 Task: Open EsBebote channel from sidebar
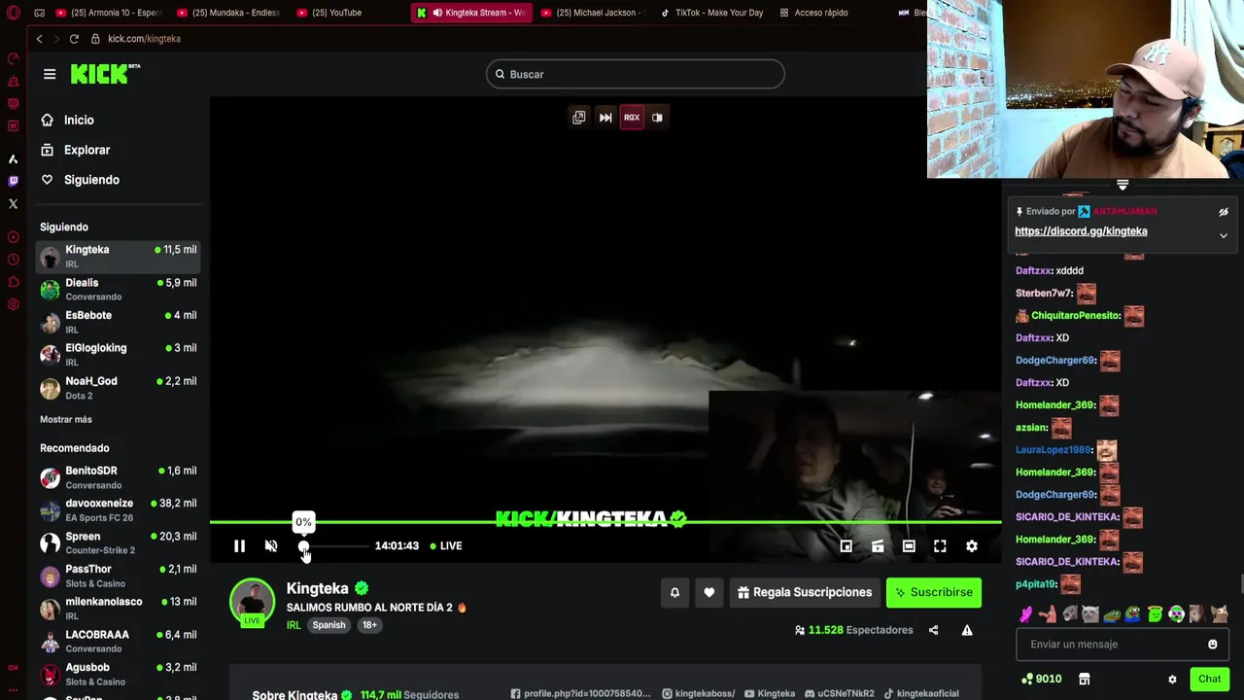(118, 323)
